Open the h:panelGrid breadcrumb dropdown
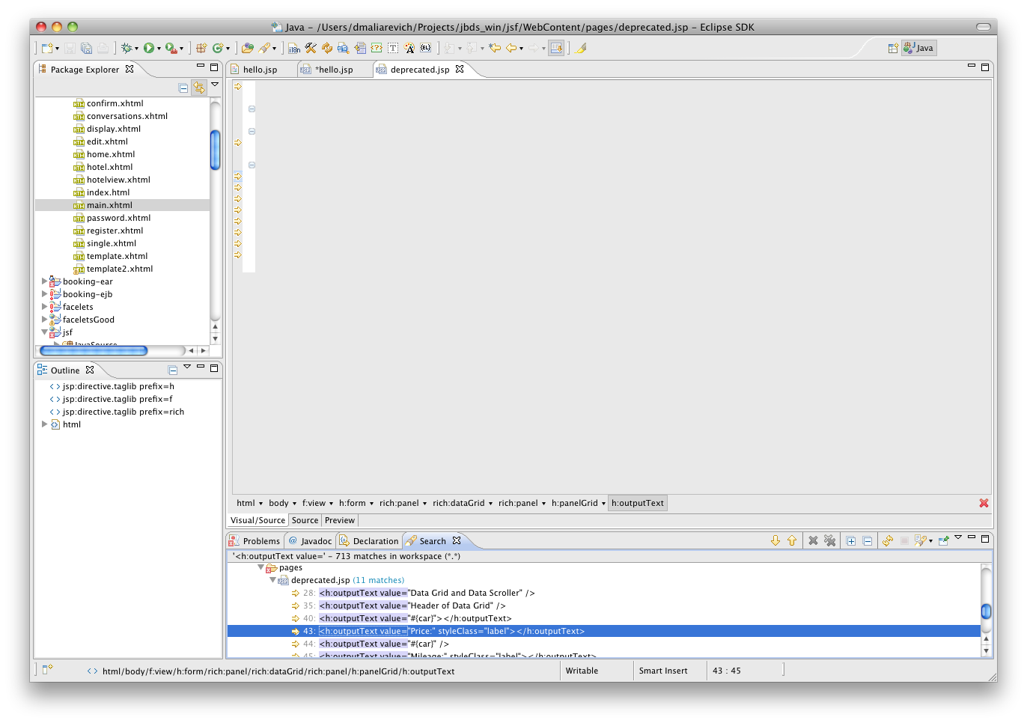The height and width of the screenshot is (723, 1027). pyautogui.click(x=603, y=504)
